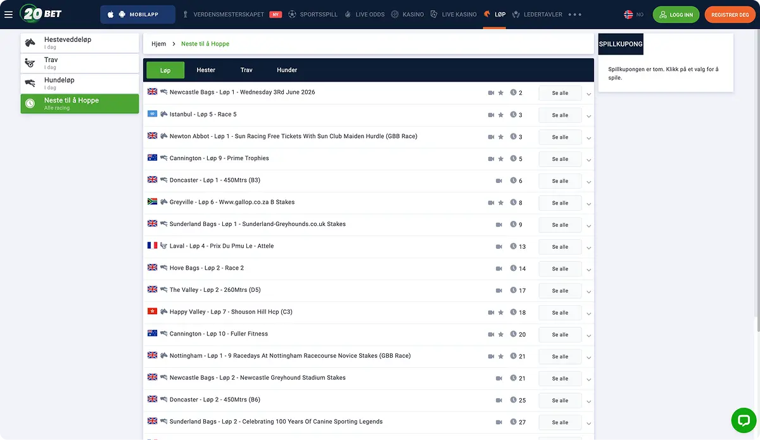Screen dimensions: 760x440
Task: Switch to the Hester tab
Action: click(206, 70)
